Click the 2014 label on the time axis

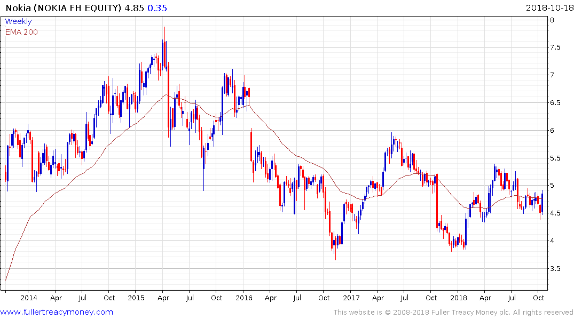[x=28, y=298]
